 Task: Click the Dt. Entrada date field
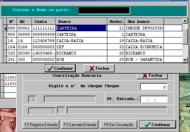(154, 99)
